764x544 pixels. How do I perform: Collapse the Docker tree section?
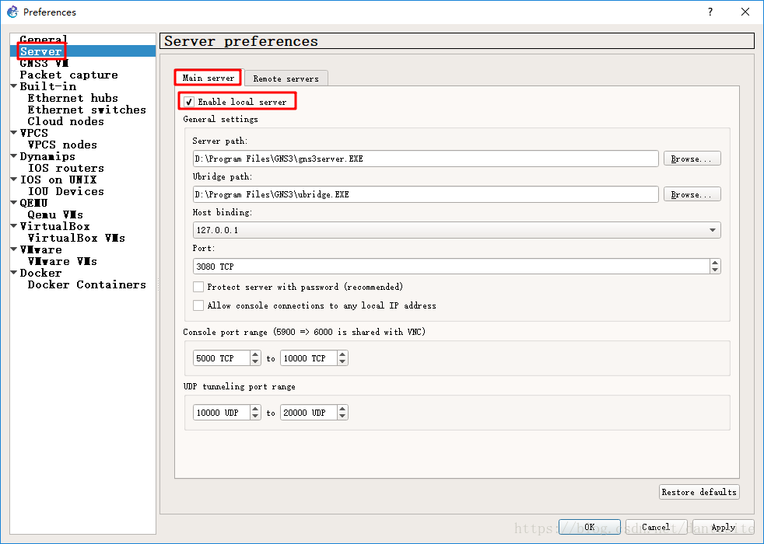[14, 273]
